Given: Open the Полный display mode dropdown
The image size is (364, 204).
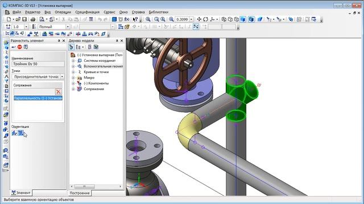Looking at the screenshot, I should tap(68, 27).
